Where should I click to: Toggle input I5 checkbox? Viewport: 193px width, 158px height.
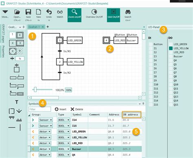pyautogui.click(x=151, y=64)
